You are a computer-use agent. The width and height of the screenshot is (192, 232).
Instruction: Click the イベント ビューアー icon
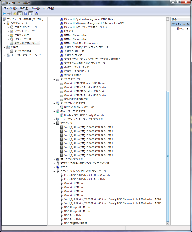click(12, 31)
